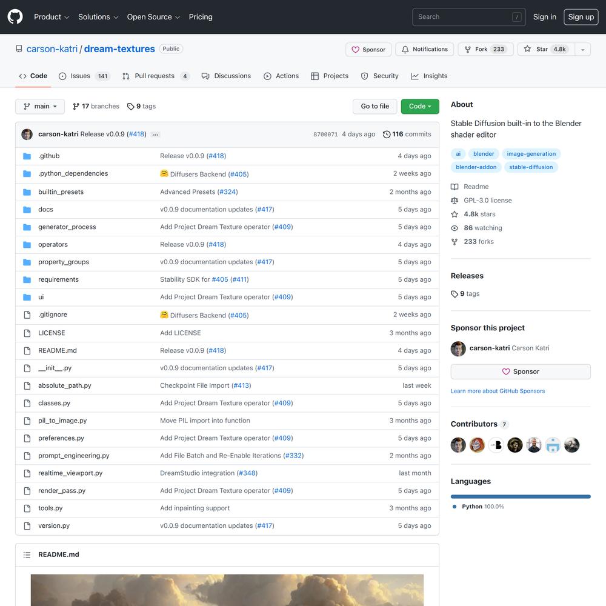Screen dimensions: 606x606
Task: Open the Solutions menu dropdown
Action: point(98,17)
